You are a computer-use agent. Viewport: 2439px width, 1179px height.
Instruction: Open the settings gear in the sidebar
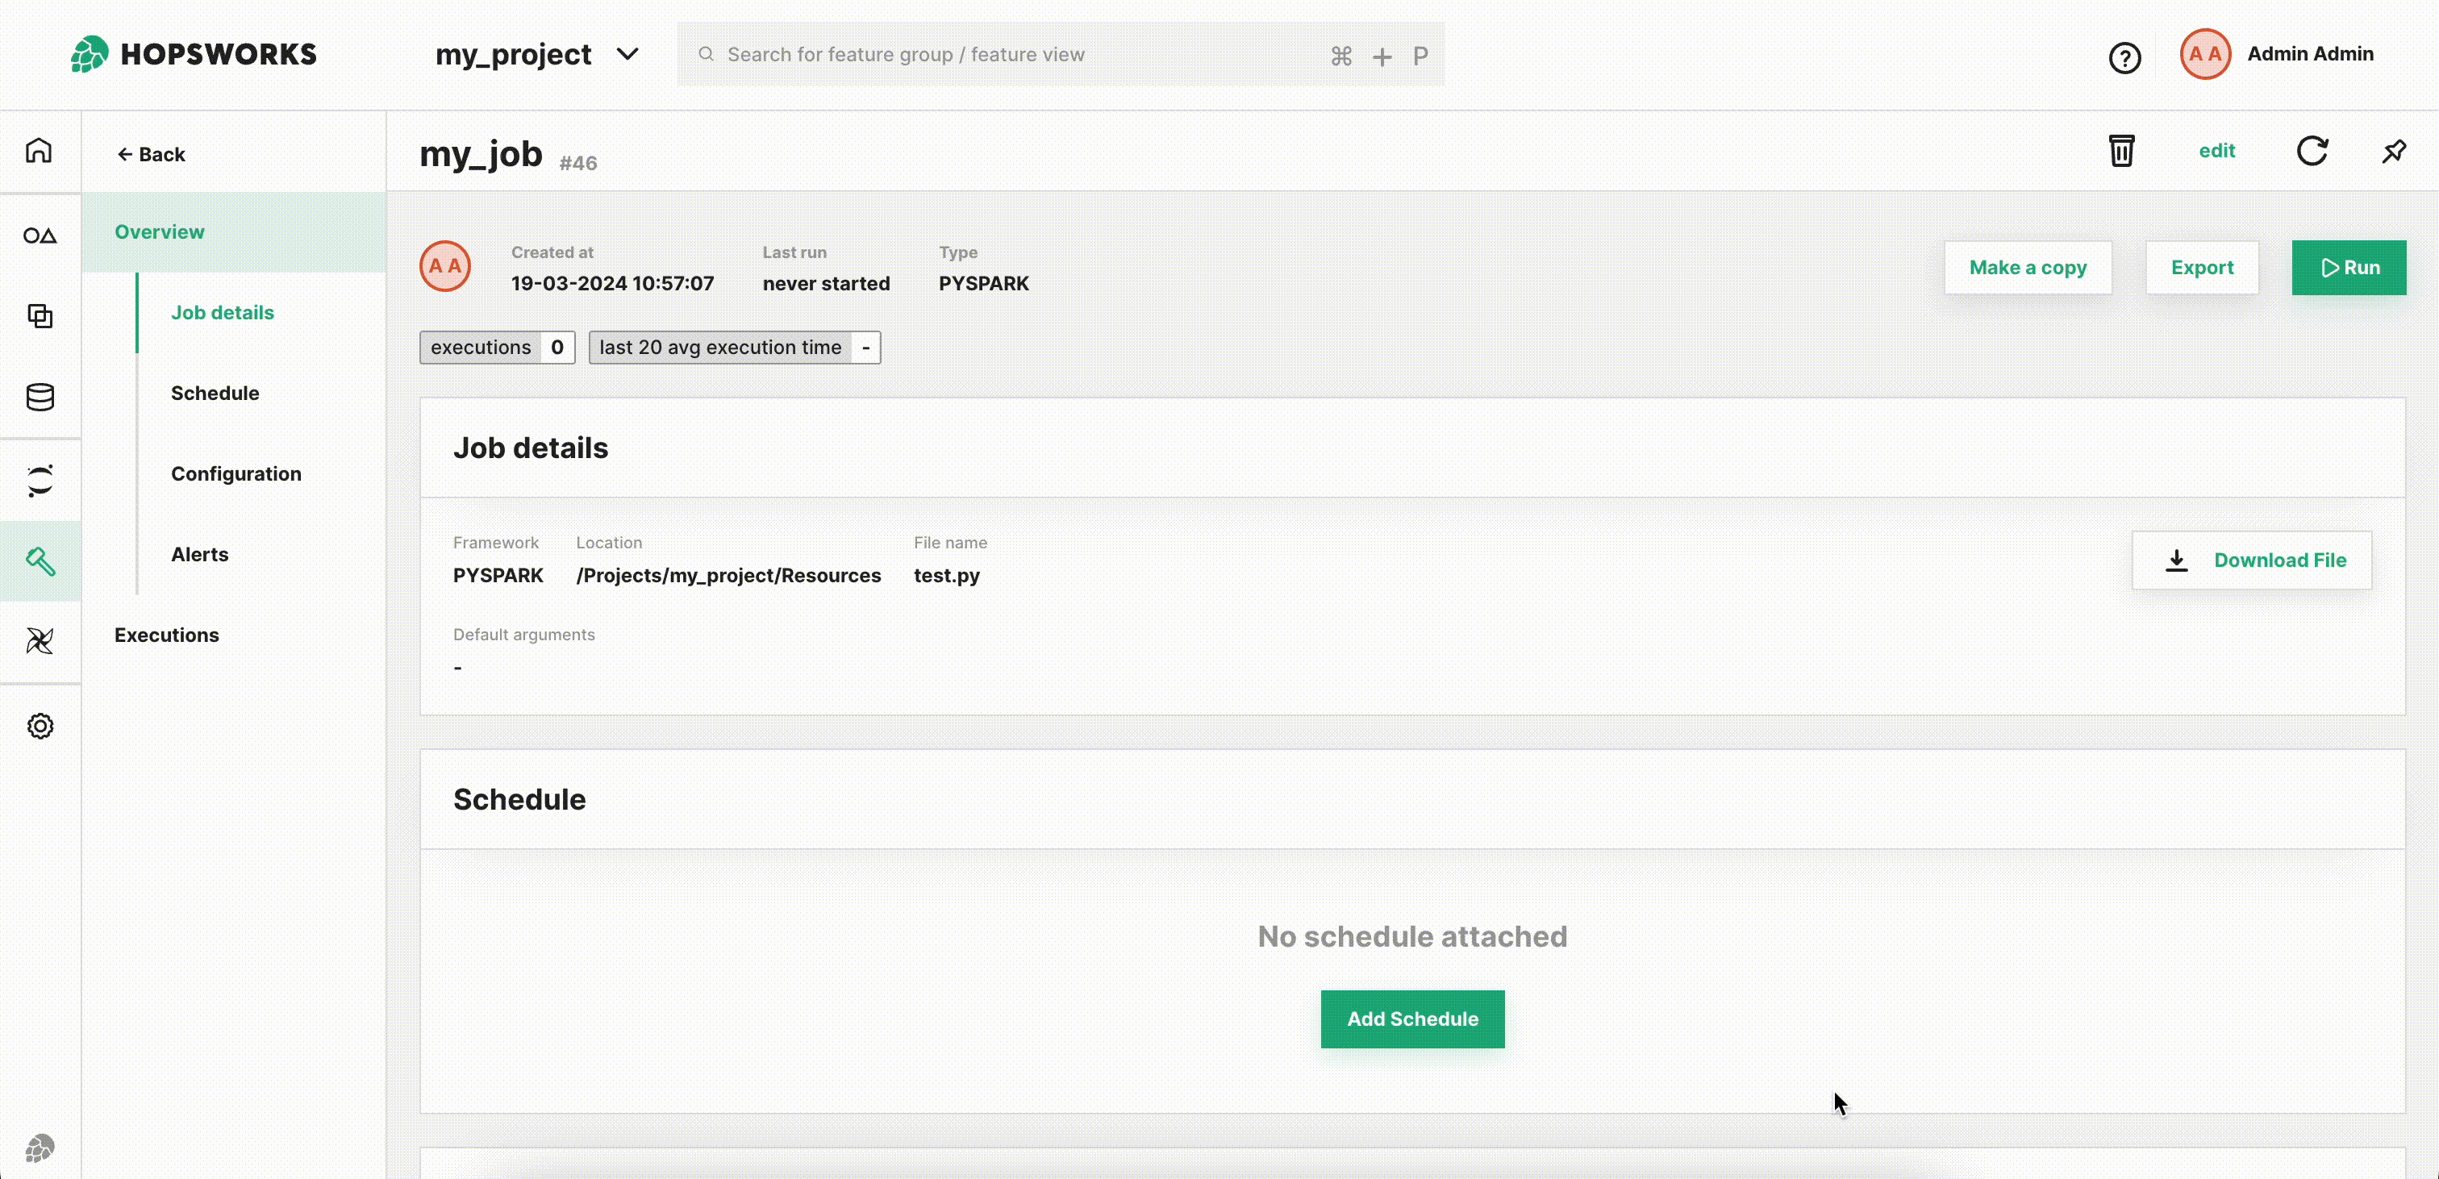click(40, 727)
